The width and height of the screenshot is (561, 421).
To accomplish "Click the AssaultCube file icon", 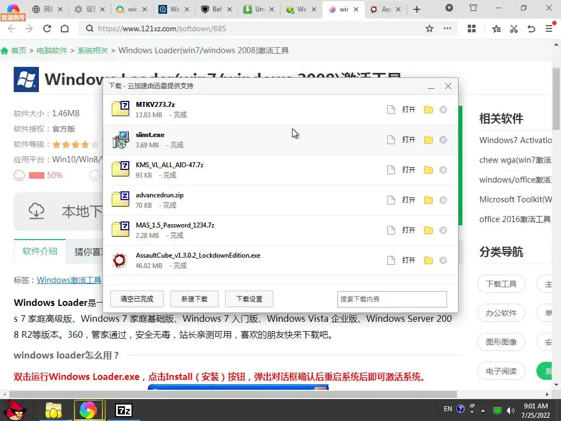I will tap(119, 260).
